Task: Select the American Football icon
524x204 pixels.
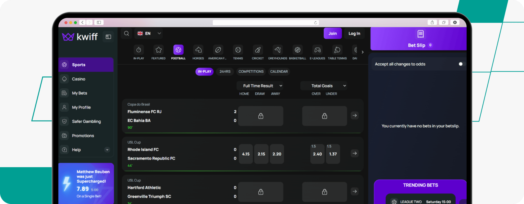Action: pyautogui.click(x=218, y=50)
